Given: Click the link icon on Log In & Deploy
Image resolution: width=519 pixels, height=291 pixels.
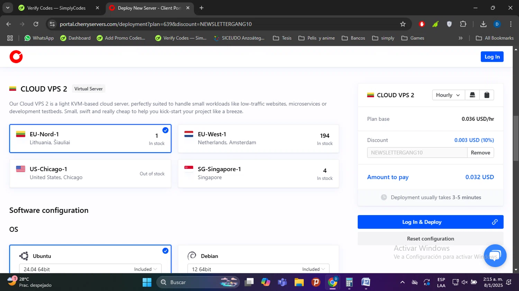Looking at the screenshot, I should pyautogui.click(x=495, y=222).
